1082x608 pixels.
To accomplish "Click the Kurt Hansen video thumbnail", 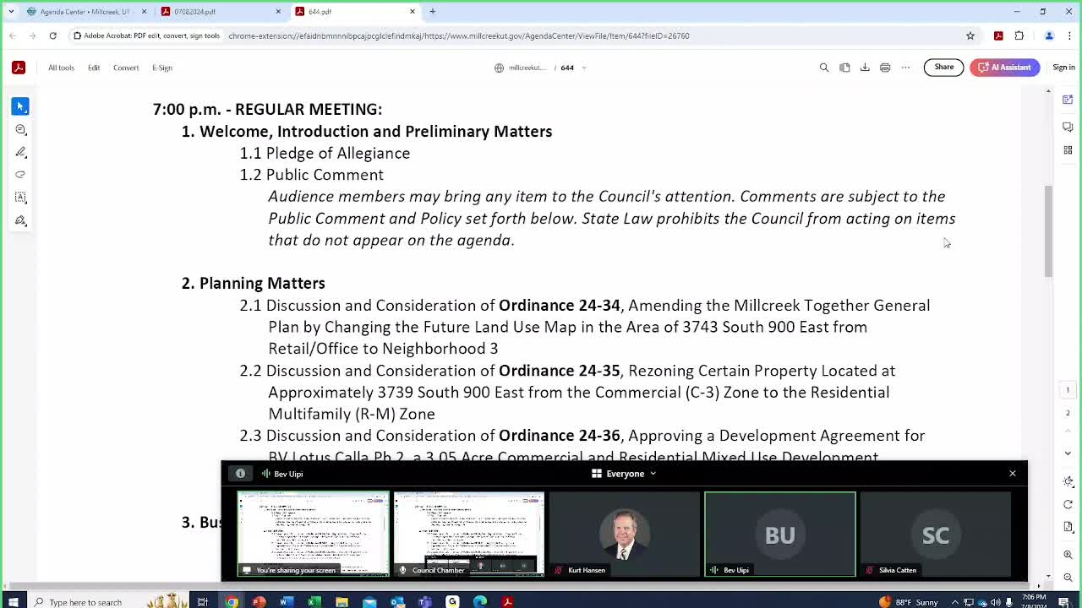I will tap(624, 534).
